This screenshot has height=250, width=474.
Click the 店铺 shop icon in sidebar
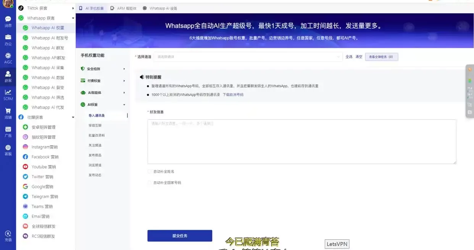(8, 112)
